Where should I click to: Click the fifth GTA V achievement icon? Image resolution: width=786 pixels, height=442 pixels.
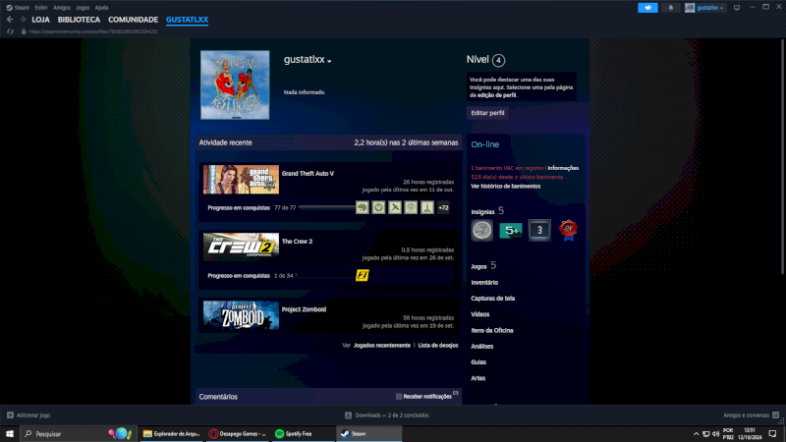tap(427, 207)
